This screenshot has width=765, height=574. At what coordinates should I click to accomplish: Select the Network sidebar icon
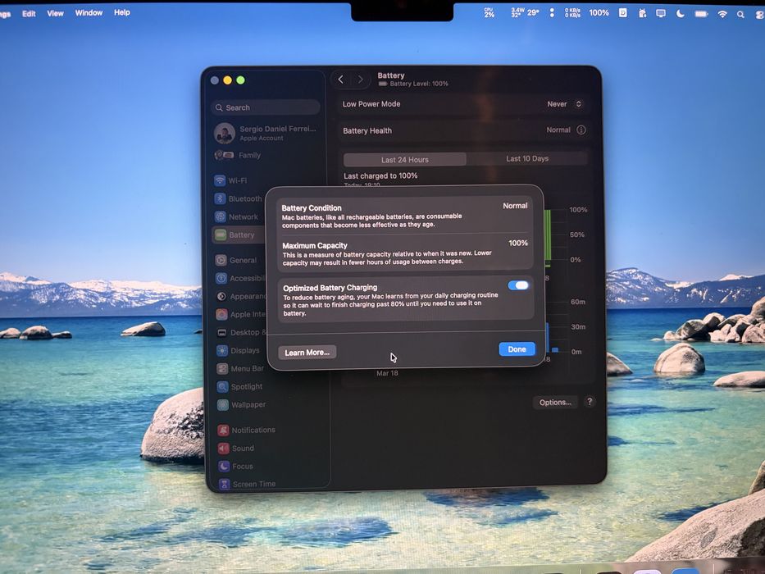click(221, 216)
